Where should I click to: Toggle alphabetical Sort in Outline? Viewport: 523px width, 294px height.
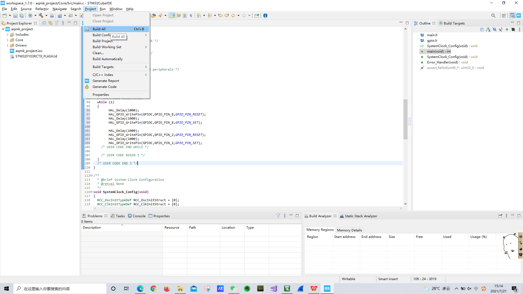pos(488,29)
